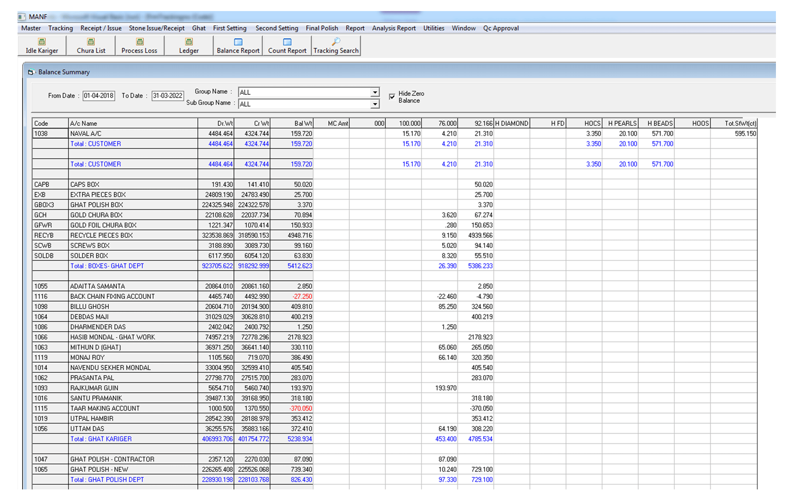Viewport: 793px width, 500px height.
Task: Click the H PEARLS column header
Action: click(x=620, y=124)
